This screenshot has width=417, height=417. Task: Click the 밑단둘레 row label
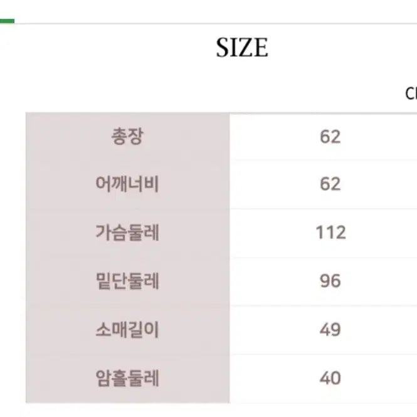127,281
